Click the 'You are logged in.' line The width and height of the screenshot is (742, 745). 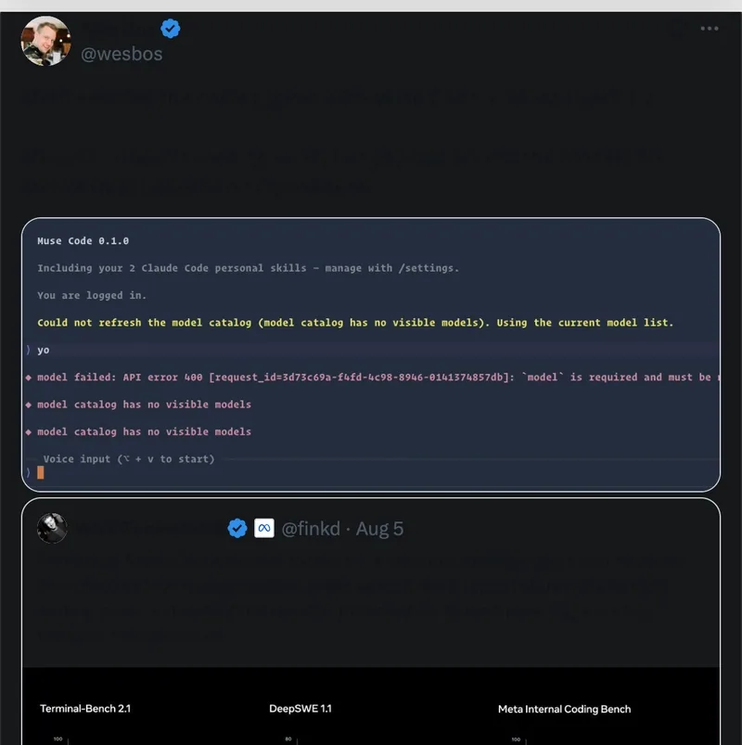92,296
